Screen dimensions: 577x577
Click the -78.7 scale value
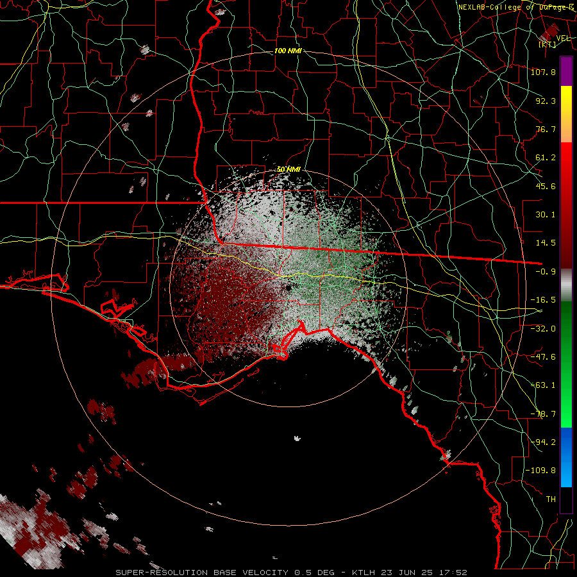pyautogui.click(x=543, y=414)
